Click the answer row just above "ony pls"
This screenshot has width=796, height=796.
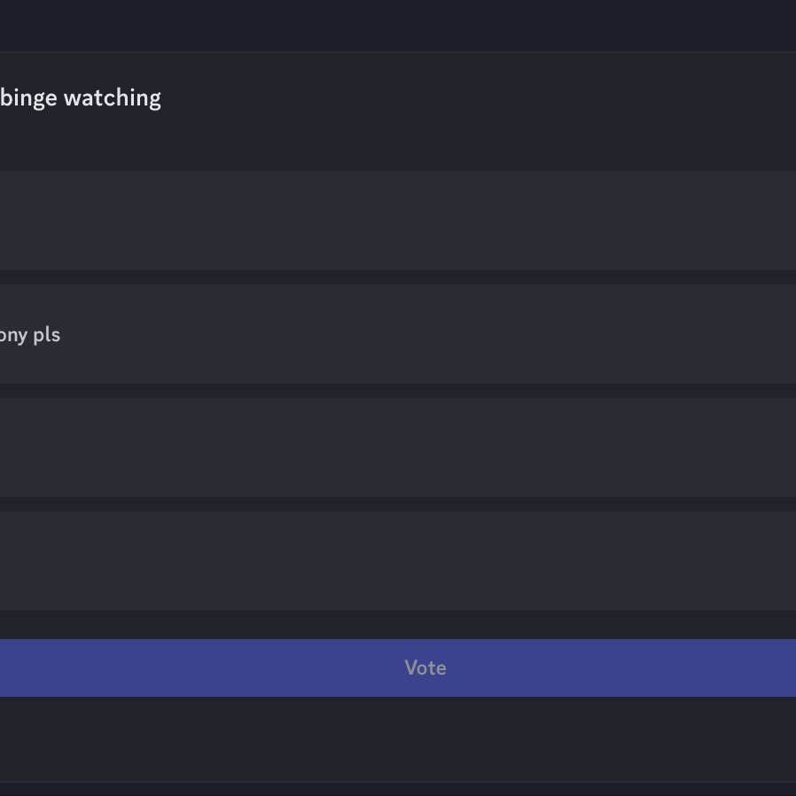pos(398,221)
